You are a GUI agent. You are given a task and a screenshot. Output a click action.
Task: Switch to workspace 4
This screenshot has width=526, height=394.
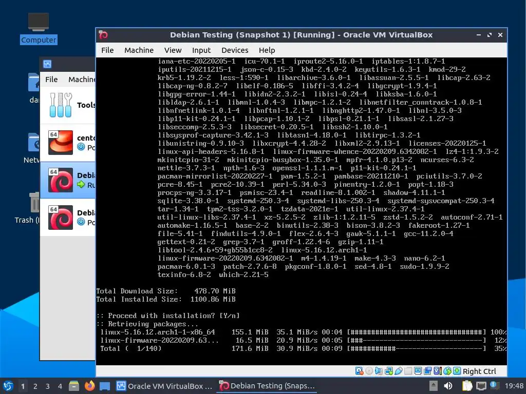(60, 386)
